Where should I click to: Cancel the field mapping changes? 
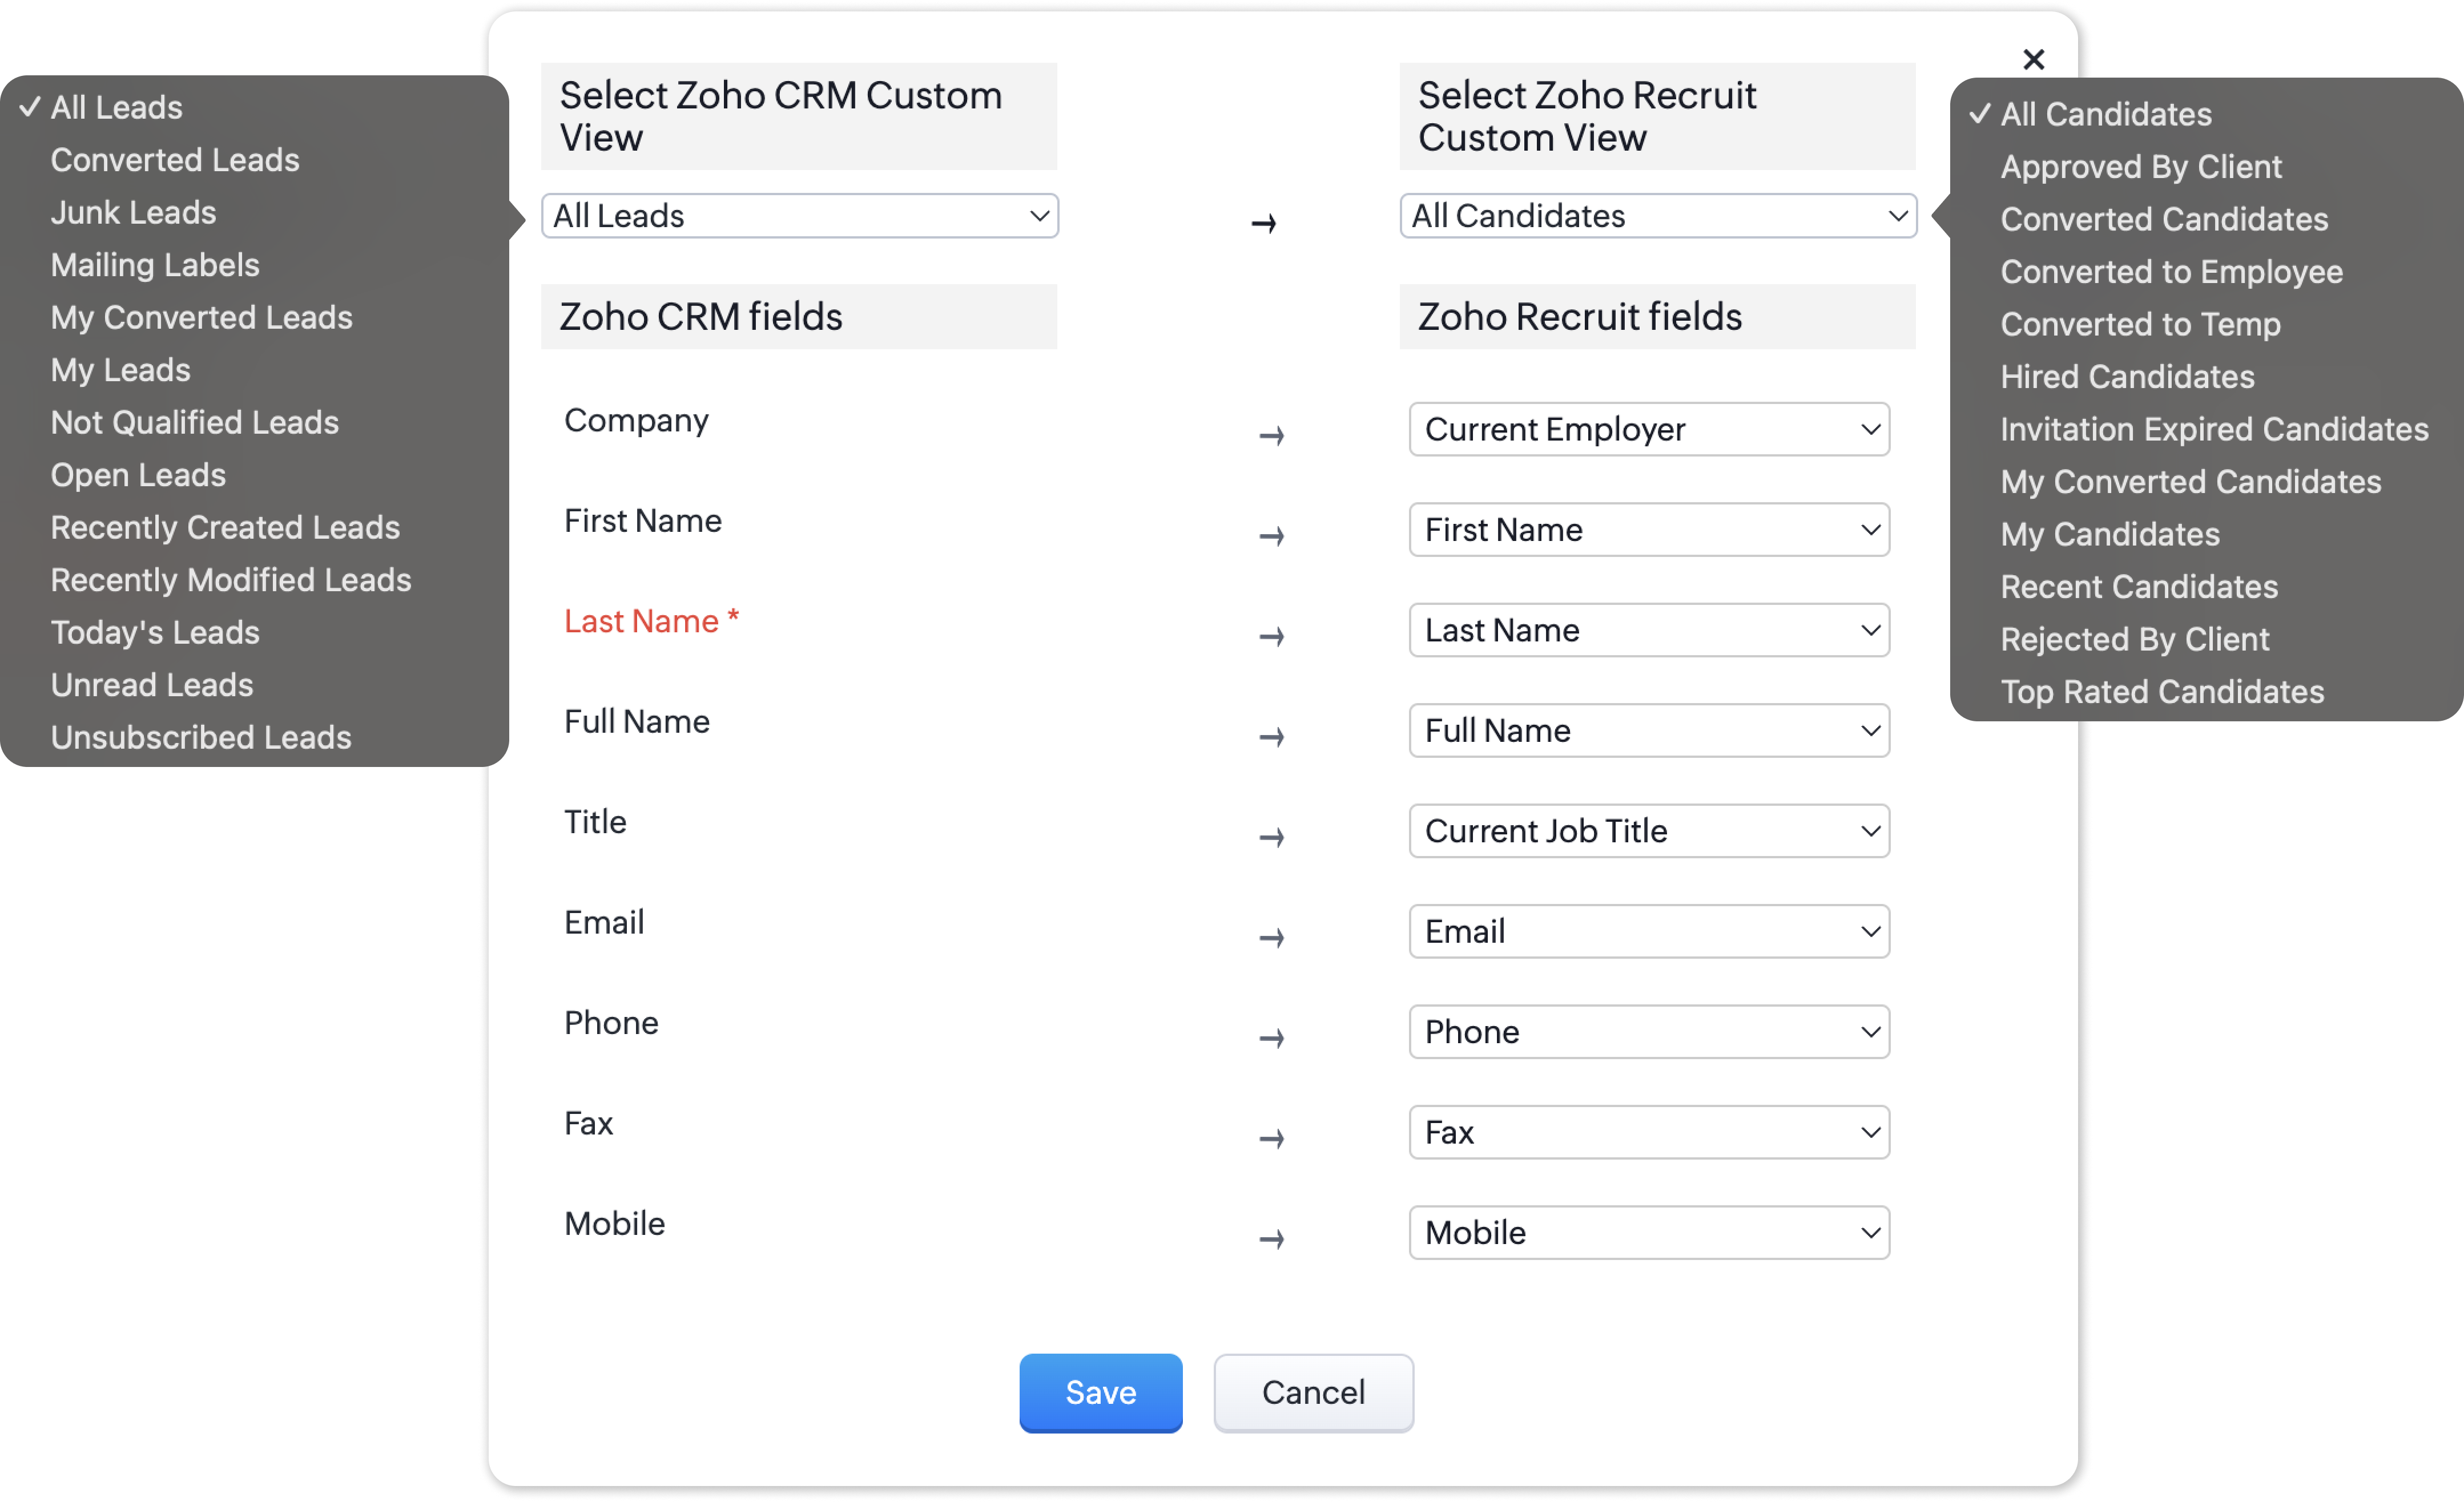pyautogui.click(x=1313, y=1392)
